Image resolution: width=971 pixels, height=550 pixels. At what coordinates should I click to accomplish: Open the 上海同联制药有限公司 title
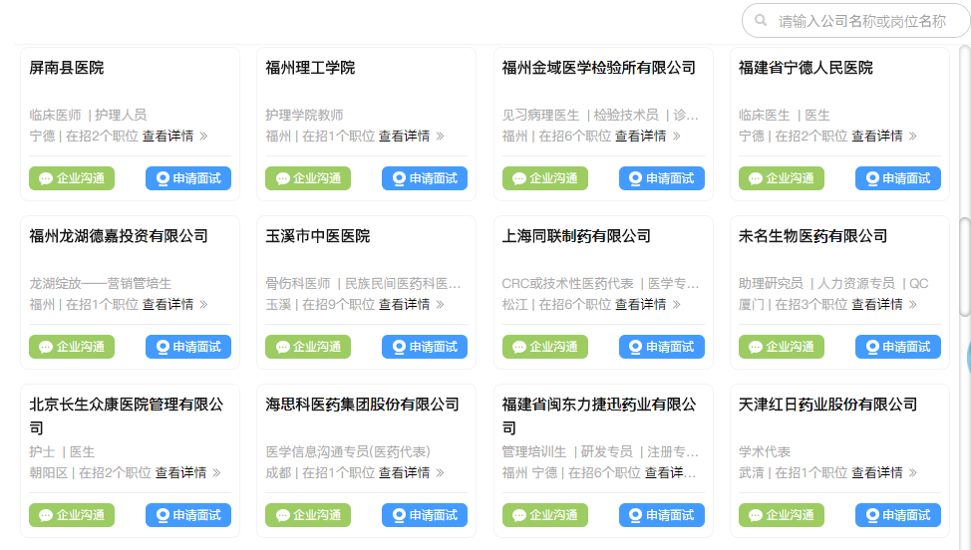[x=576, y=236]
